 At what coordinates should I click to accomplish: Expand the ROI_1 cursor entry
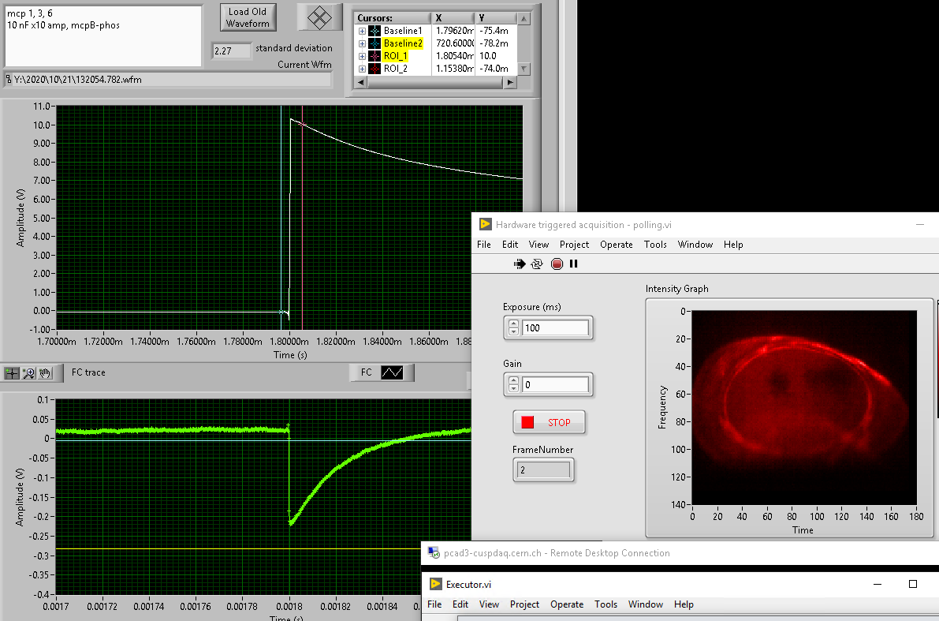(x=362, y=56)
